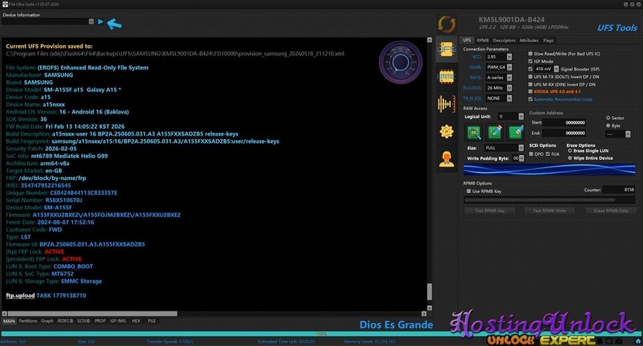Screen dimensions: 643x346
Task: Enable UFS M-RX (DIN) Invert DP / DN
Action: [x=530, y=84]
